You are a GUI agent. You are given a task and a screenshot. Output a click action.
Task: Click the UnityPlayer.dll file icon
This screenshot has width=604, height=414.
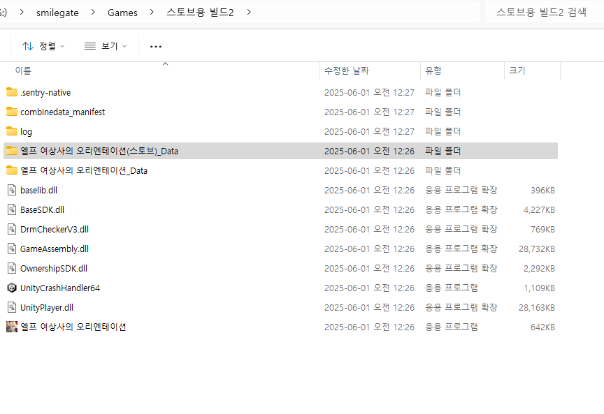(x=12, y=307)
